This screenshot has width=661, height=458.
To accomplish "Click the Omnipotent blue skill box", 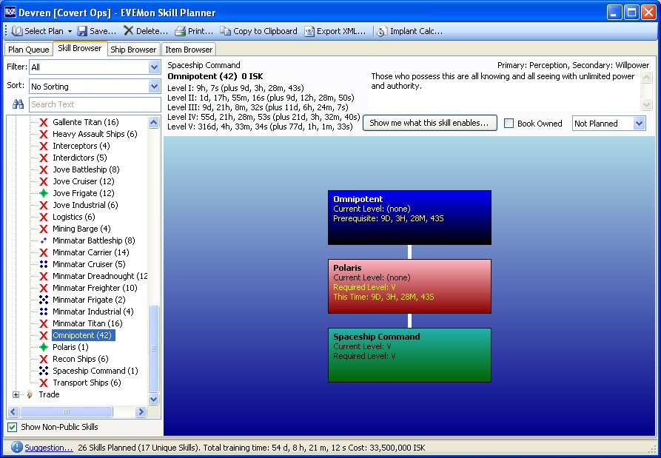I will pyautogui.click(x=409, y=218).
